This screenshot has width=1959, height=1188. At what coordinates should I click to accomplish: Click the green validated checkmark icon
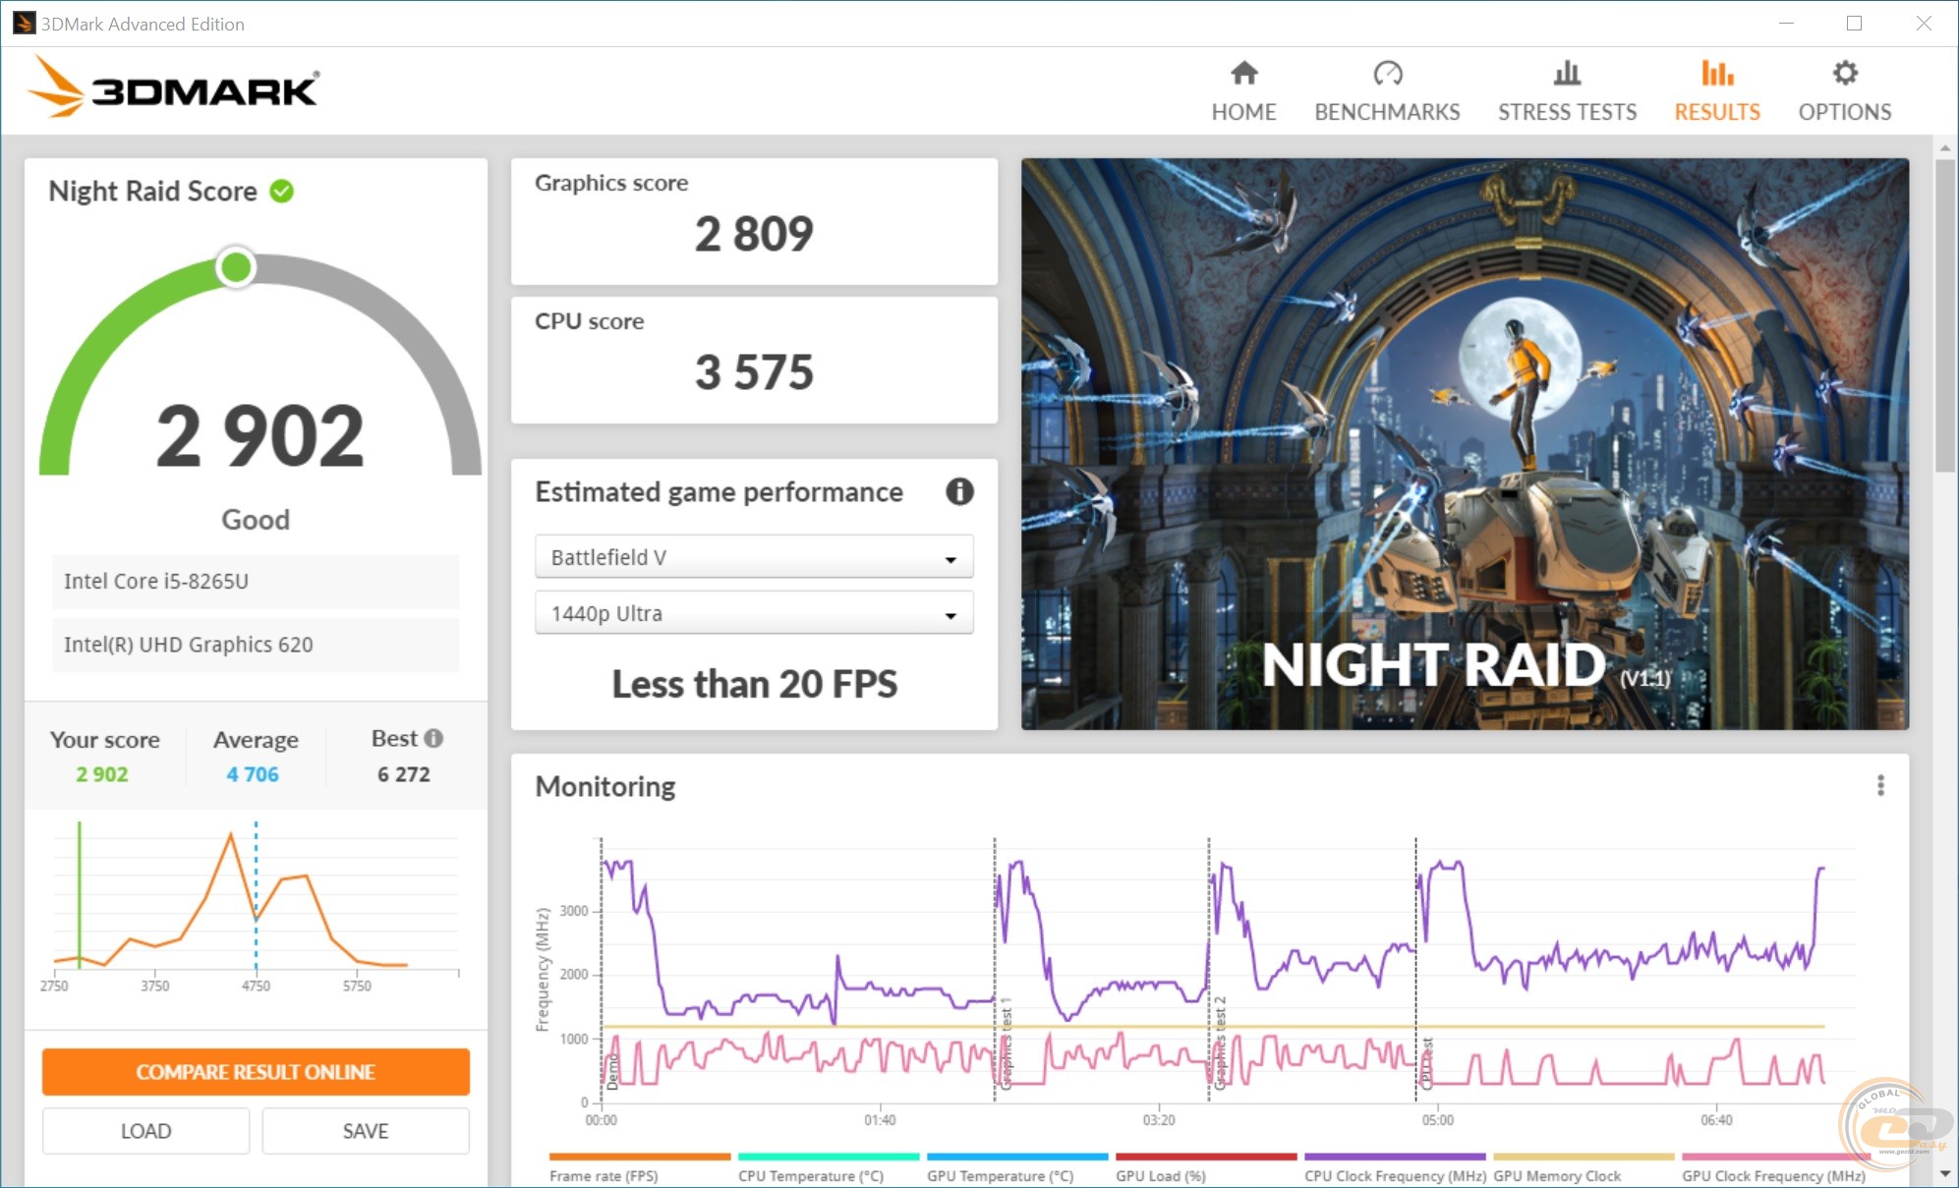pos(282,191)
